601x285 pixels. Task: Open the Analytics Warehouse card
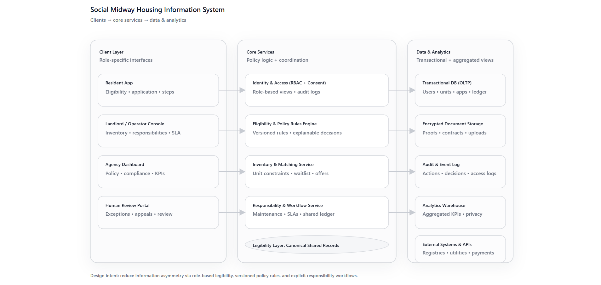pyautogui.click(x=460, y=213)
